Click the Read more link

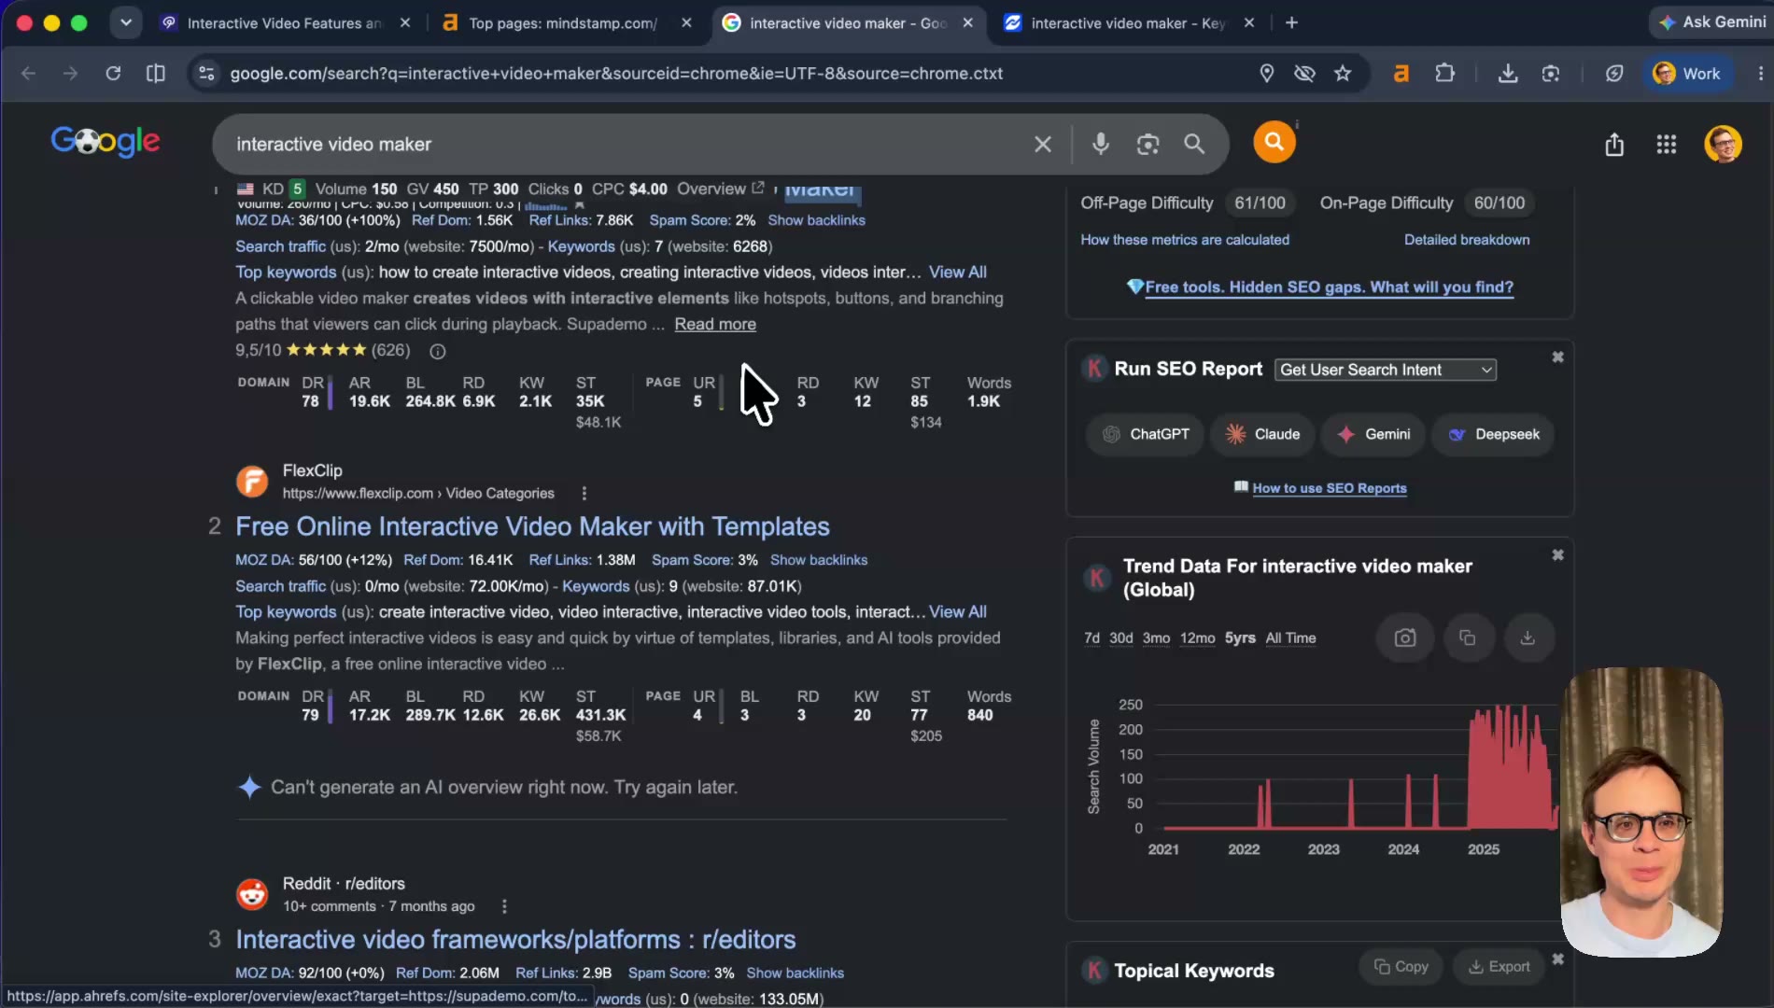[715, 325]
